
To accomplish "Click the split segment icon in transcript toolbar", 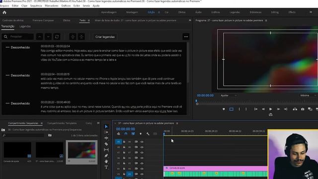I will (x=73, y=37).
